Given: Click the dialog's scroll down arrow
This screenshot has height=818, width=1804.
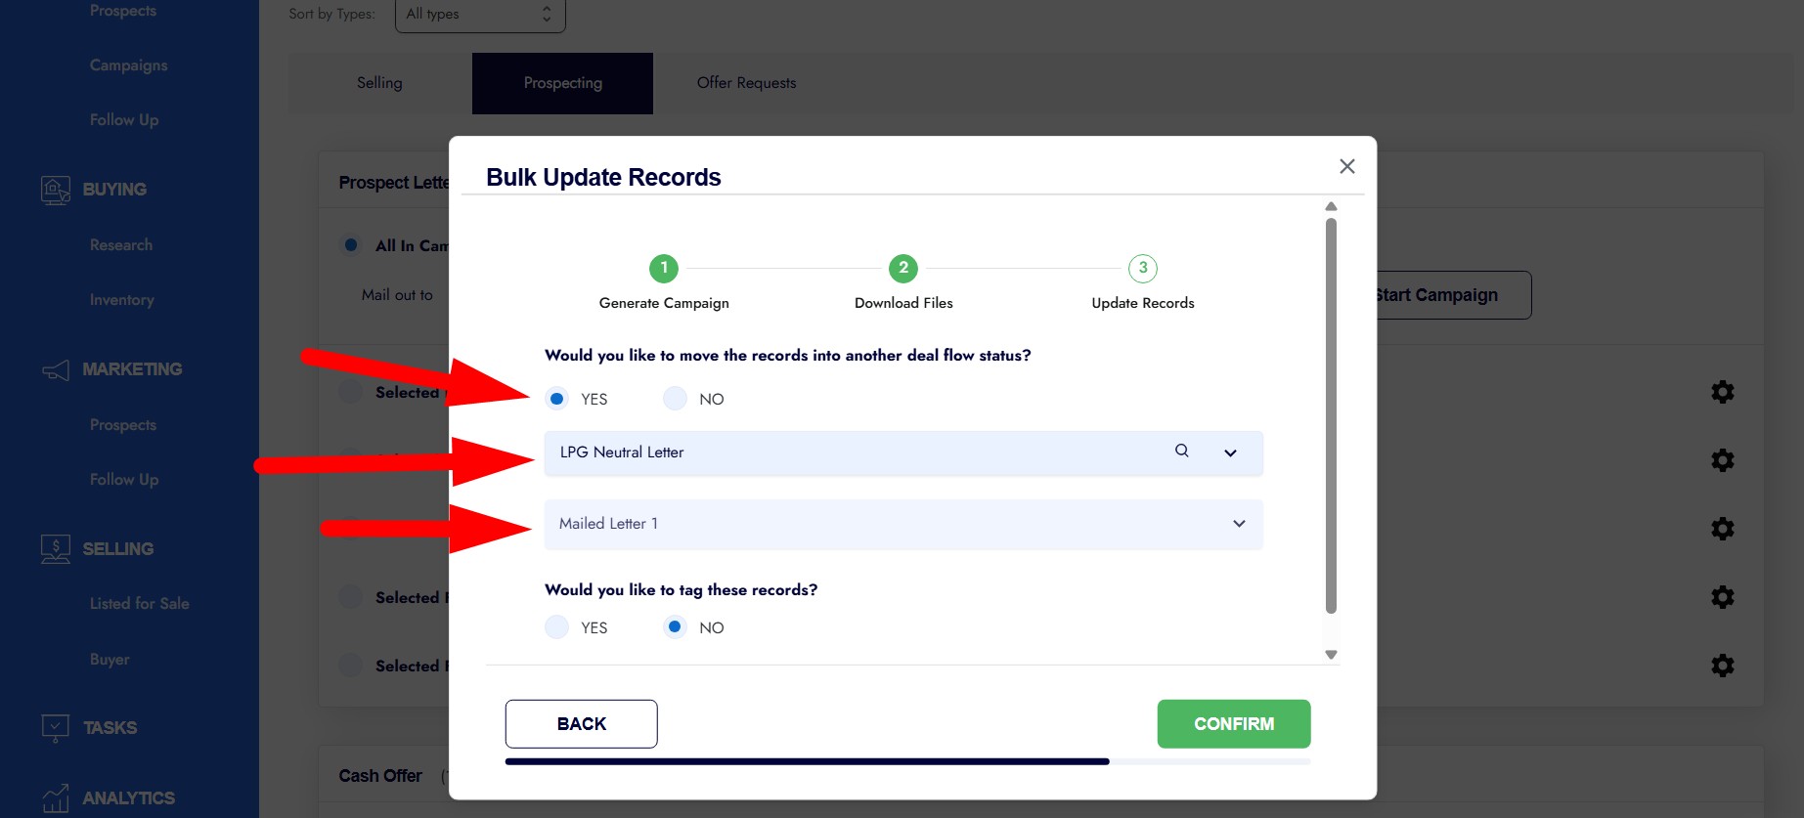Looking at the screenshot, I should [1331, 655].
